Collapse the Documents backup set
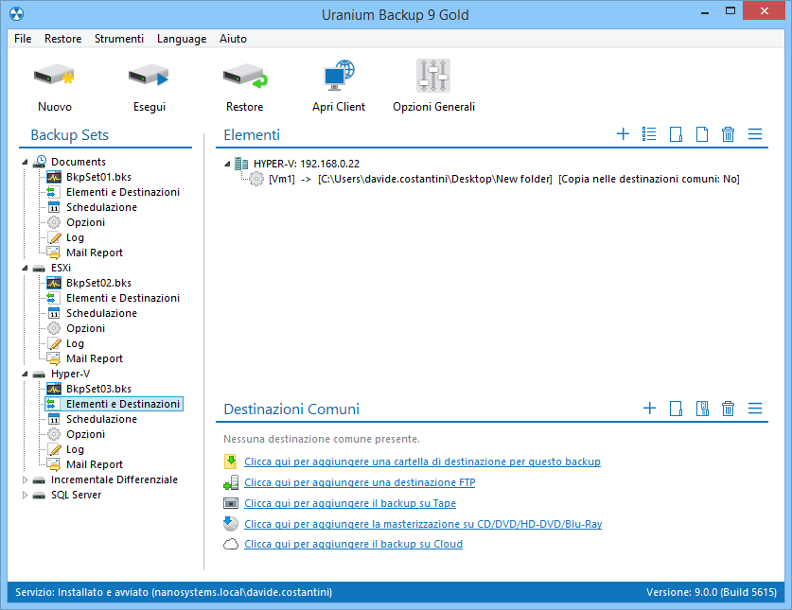The height and width of the screenshot is (610, 792). click(25, 162)
